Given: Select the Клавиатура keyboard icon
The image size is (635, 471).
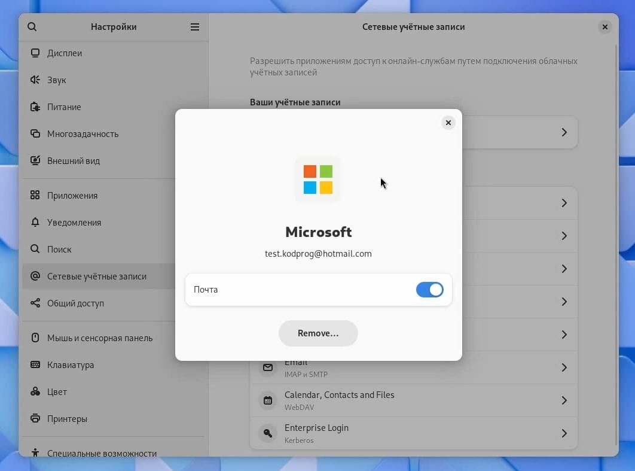Looking at the screenshot, I should (x=35, y=364).
